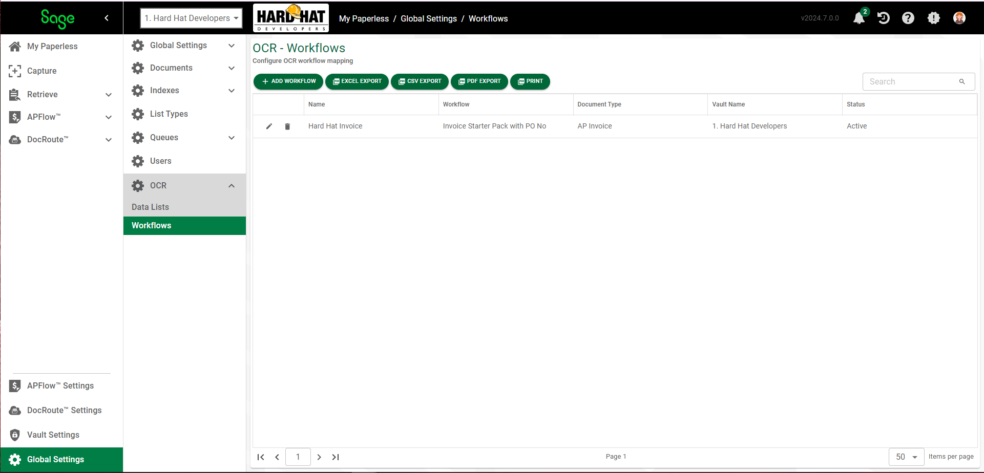The height and width of the screenshot is (473, 984).
Task: Go to My Paperless breadcrumb
Action: pos(364,18)
